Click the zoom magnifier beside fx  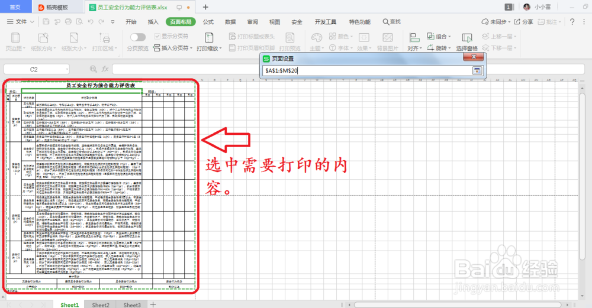(94, 69)
